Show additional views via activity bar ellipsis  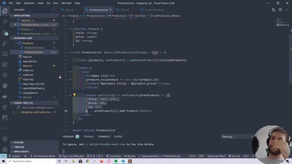coord(5,128)
